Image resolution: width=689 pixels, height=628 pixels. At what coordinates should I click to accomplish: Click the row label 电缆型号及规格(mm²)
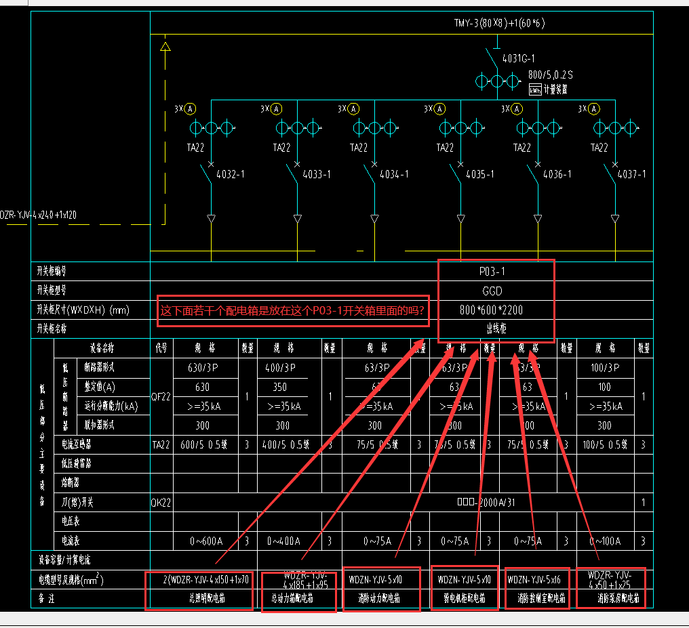pyautogui.click(x=71, y=580)
